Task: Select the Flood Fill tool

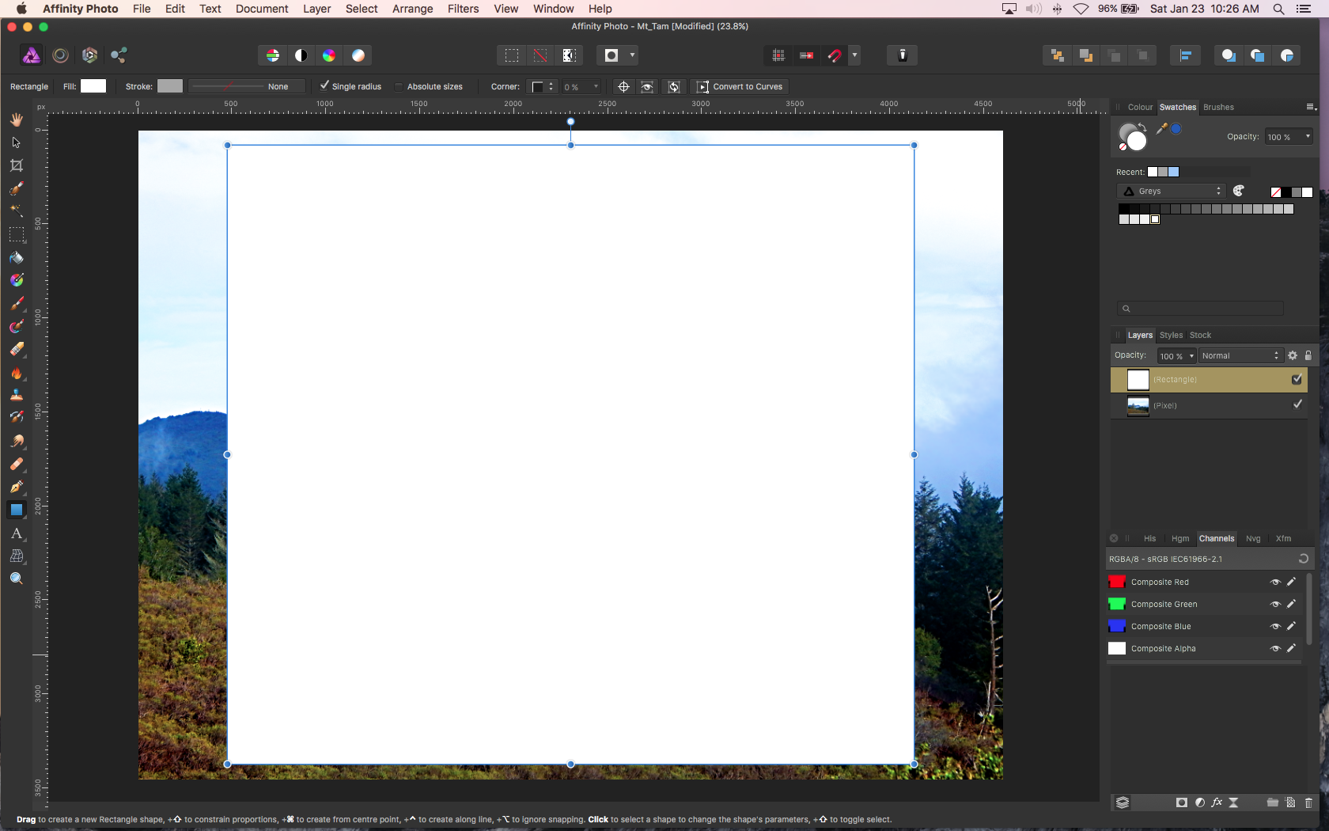Action: pyautogui.click(x=16, y=258)
